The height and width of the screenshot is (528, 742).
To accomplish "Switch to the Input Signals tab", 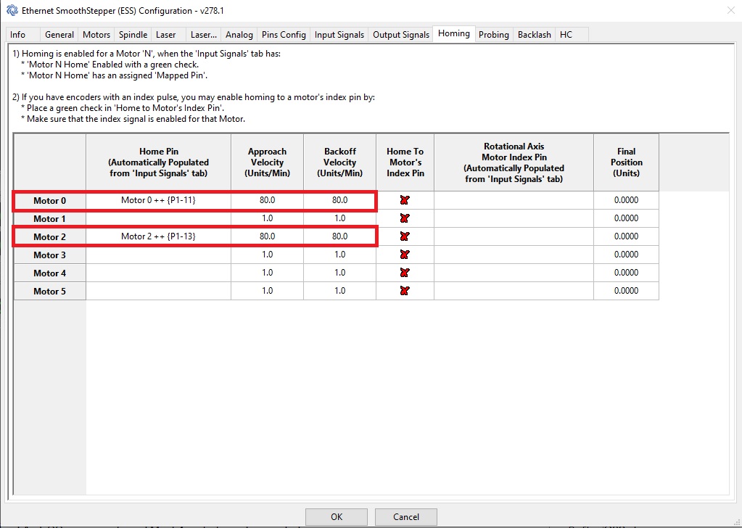I will coord(339,35).
